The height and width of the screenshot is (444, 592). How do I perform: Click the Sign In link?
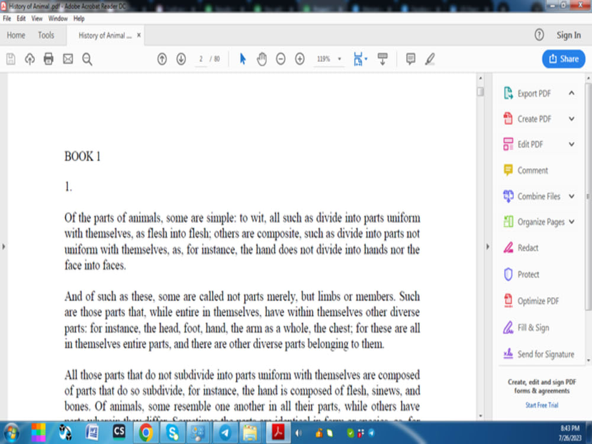pyautogui.click(x=568, y=35)
